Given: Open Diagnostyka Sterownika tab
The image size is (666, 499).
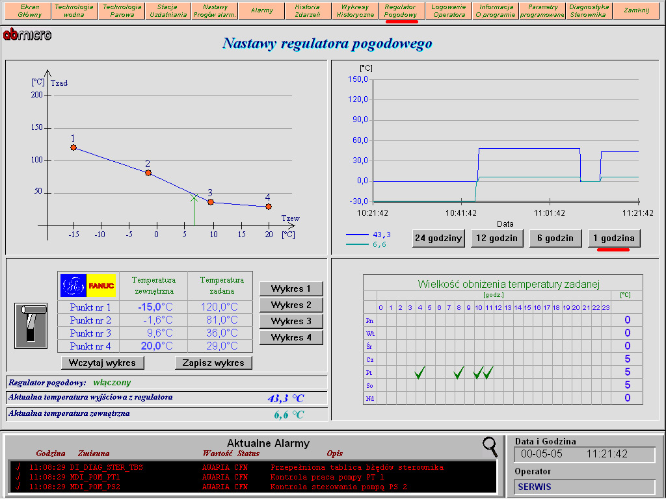Looking at the screenshot, I should 588,10.
